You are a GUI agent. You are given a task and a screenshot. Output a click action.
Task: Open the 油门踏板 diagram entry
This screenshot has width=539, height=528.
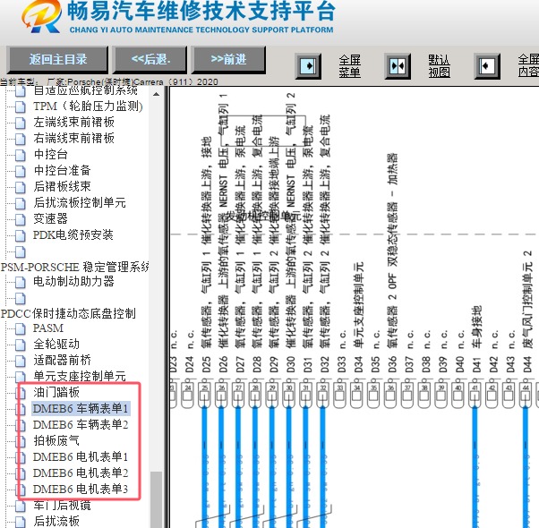pyautogui.click(x=56, y=392)
